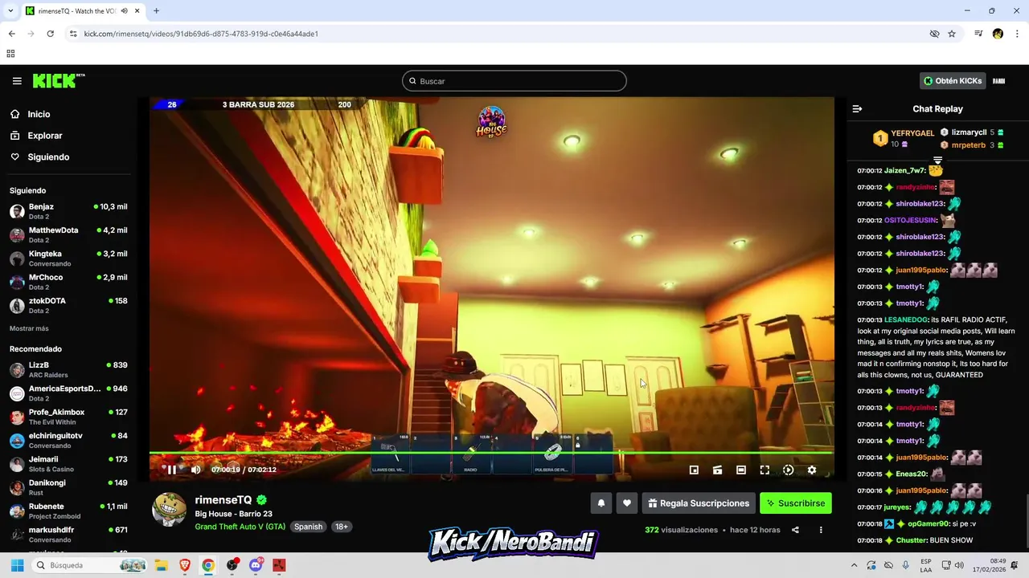Click Chustter username in chat
Screen dimensions: 1029x578
point(912,540)
